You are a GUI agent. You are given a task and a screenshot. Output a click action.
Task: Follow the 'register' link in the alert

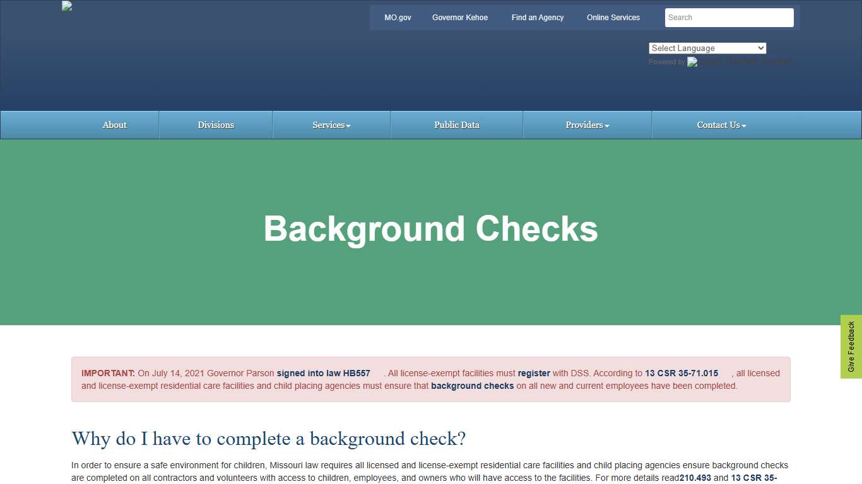(x=534, y=373)
